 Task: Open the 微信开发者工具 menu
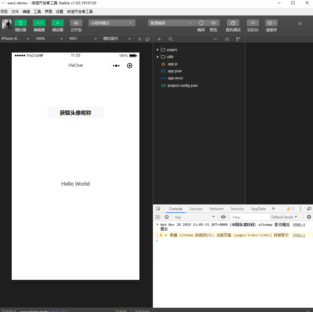tap(80, 12)
